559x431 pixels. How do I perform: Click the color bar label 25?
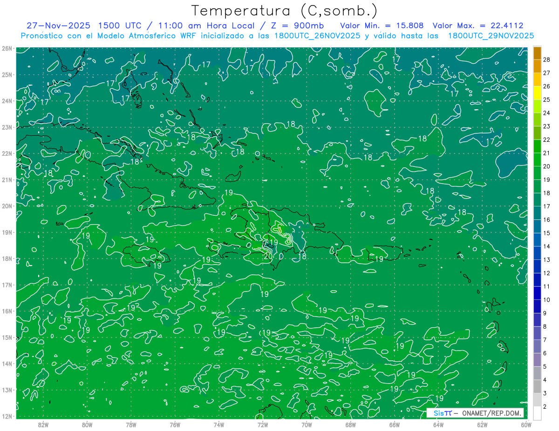click(547, 99)
